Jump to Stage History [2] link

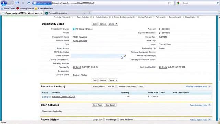click(x=192, y=17)
